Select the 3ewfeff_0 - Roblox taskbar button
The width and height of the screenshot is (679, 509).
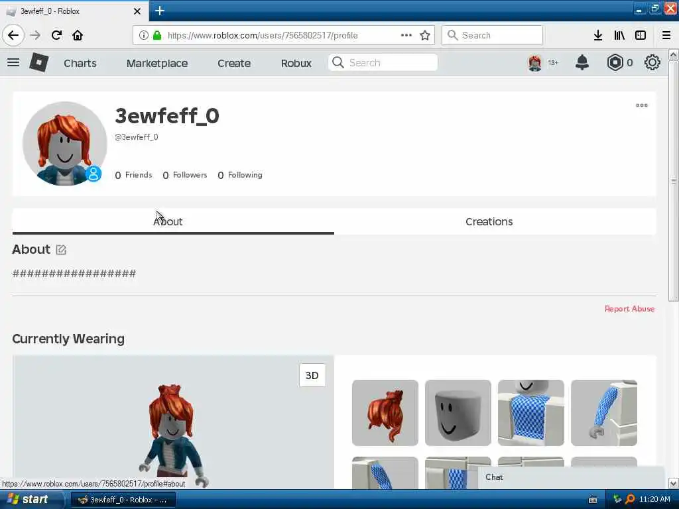point(123,500)
